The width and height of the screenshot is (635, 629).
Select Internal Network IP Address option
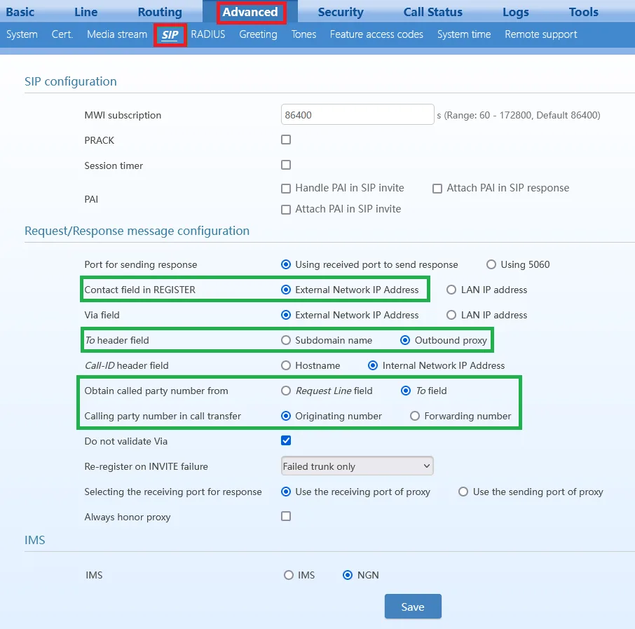[x=373, y=365]
